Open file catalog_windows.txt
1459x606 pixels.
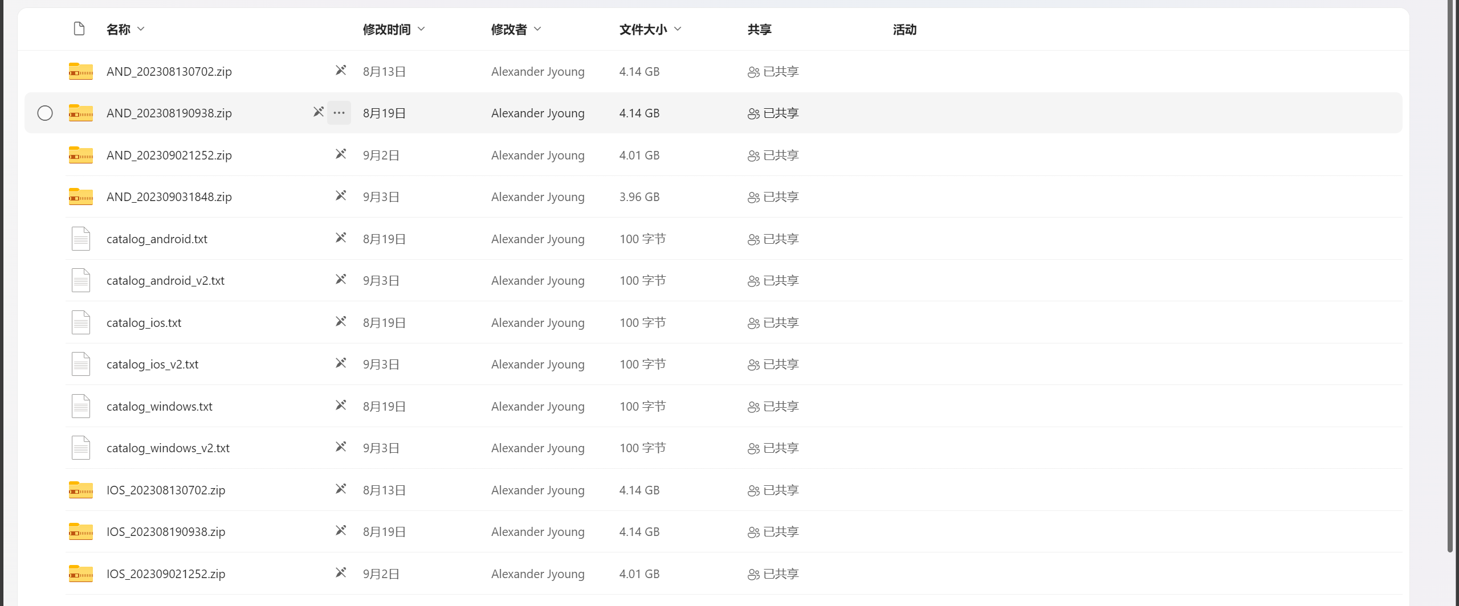pyautogui.click(x=160, y=407)
